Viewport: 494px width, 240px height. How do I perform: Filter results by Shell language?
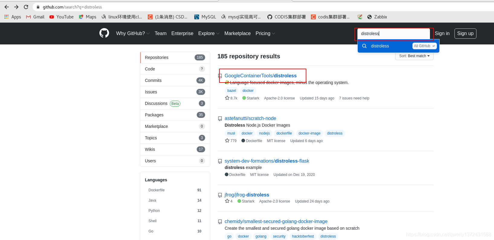[x=175, y=221]
